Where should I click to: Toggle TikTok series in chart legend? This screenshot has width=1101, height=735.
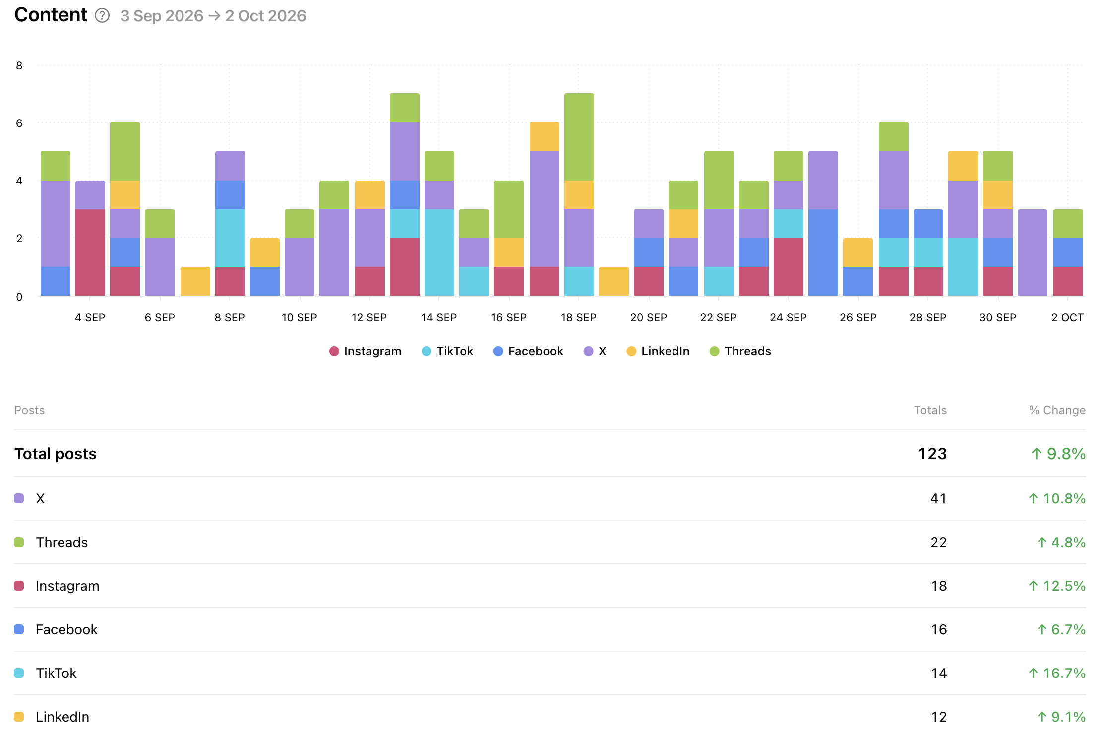[447, 351]
